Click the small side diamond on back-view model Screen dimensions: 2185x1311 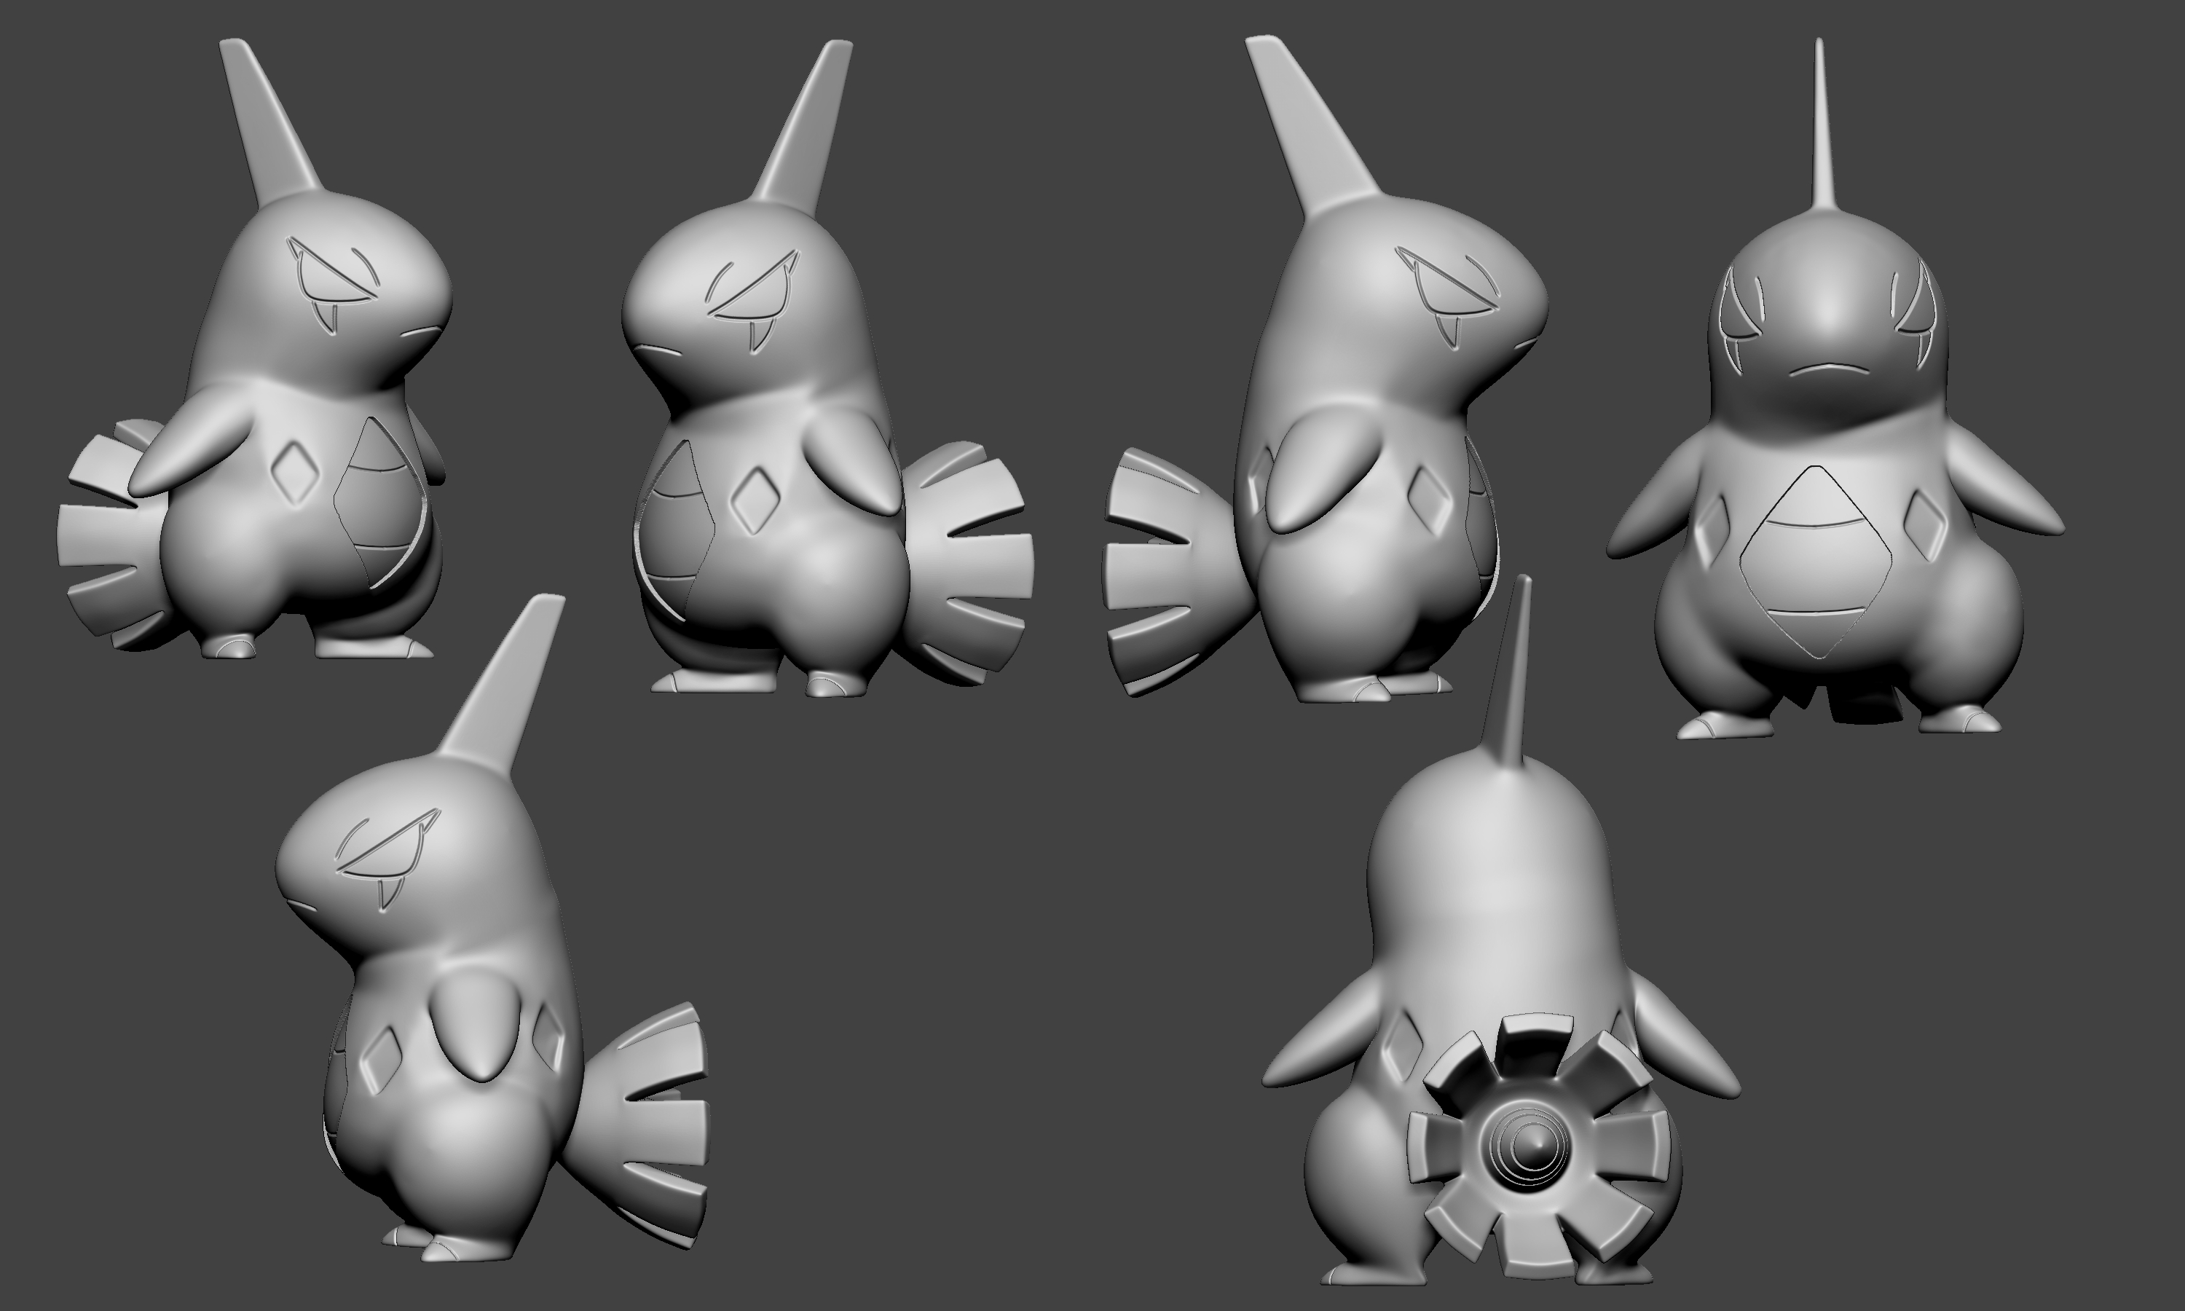pos(1403,1050)
